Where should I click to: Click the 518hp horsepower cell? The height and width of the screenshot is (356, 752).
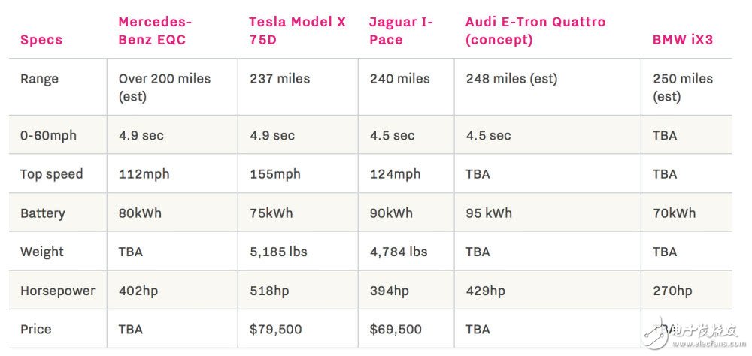click(268, 291)
